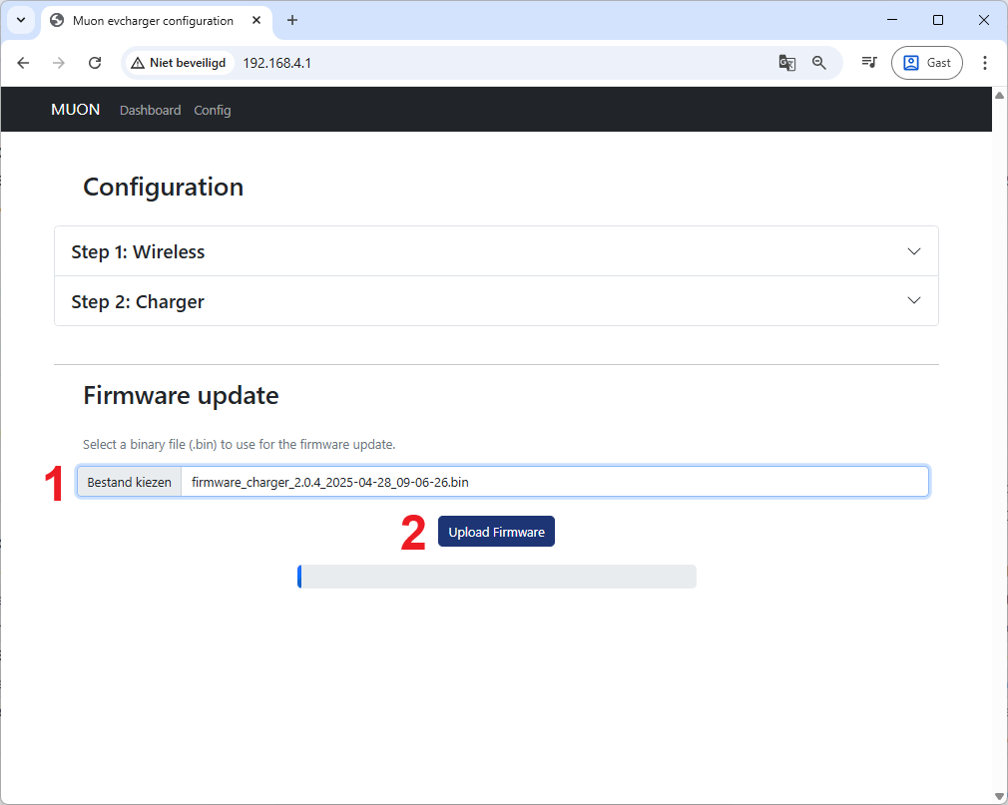Open new tab with plus icon
This screenshot has height=805, width=1008.
[x=292, y=20]
